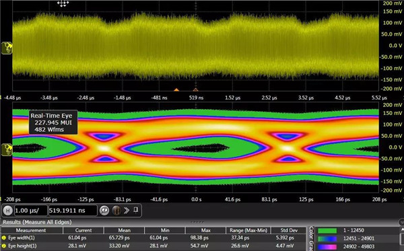Edit the 1.00 µs/ time scale field
Image resolution: width=404 pixels, height=251 pixels.
31,211
